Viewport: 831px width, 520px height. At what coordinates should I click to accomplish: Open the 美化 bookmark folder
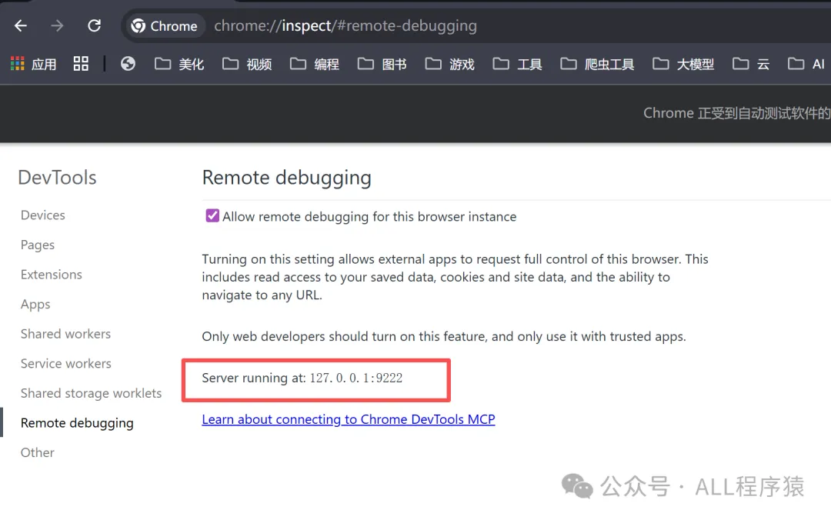[x=179, y=64]
